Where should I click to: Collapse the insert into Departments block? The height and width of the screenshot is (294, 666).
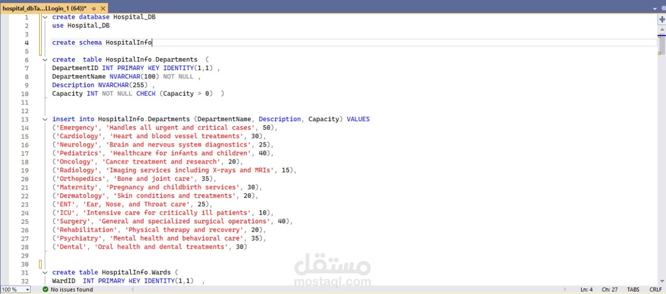point(45,119)
